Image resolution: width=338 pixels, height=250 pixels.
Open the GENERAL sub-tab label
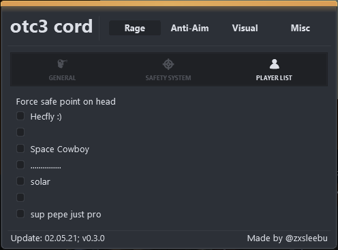click(62, 78)
